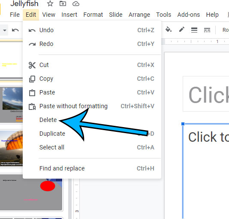
Task: Open the Insert menu
Action: click(x=69, y=15)
